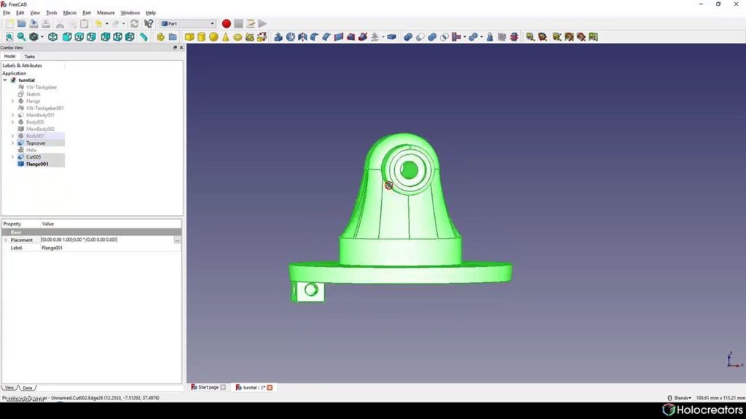Create a Part container (yellow part icon)
This screenshot has width=746, height=419.
(x=161, y=37)
